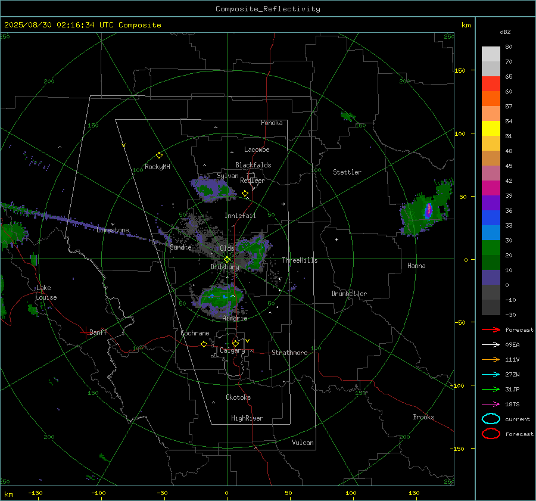Select yellow diamond marker beside RedDeer
This screenshot has width=536, height=501.
pyautogui.click(x=245, y=194)
